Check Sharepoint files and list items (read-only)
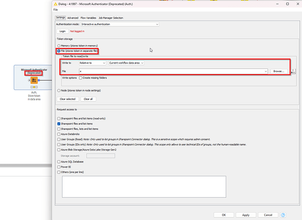Image resolution: width=302 pixels, height=220 pixels. pyautogui.click(x=59, y=119)
